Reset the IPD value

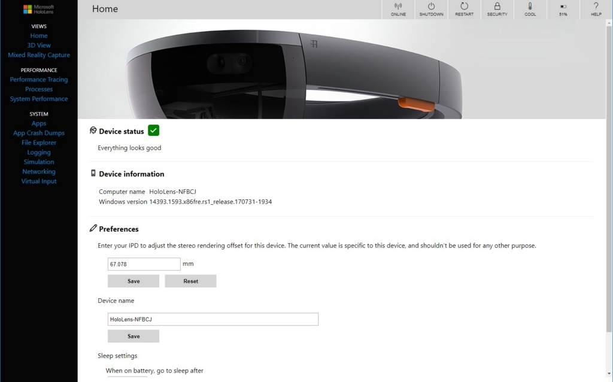click(190, 281)
